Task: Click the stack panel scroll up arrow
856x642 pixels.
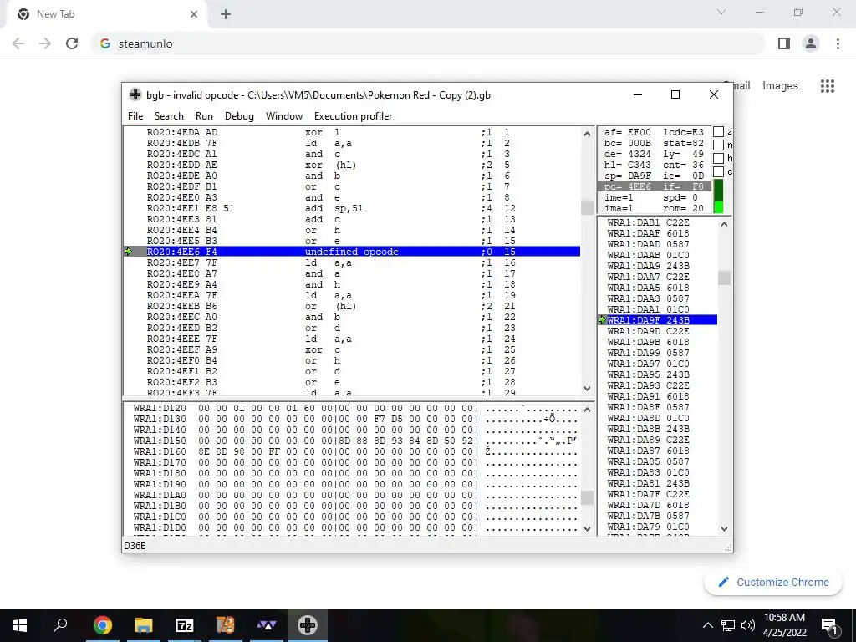Action: point(724,224)
